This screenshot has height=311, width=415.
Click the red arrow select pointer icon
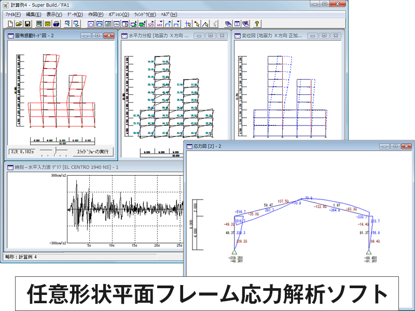click(x=197, y=24)
